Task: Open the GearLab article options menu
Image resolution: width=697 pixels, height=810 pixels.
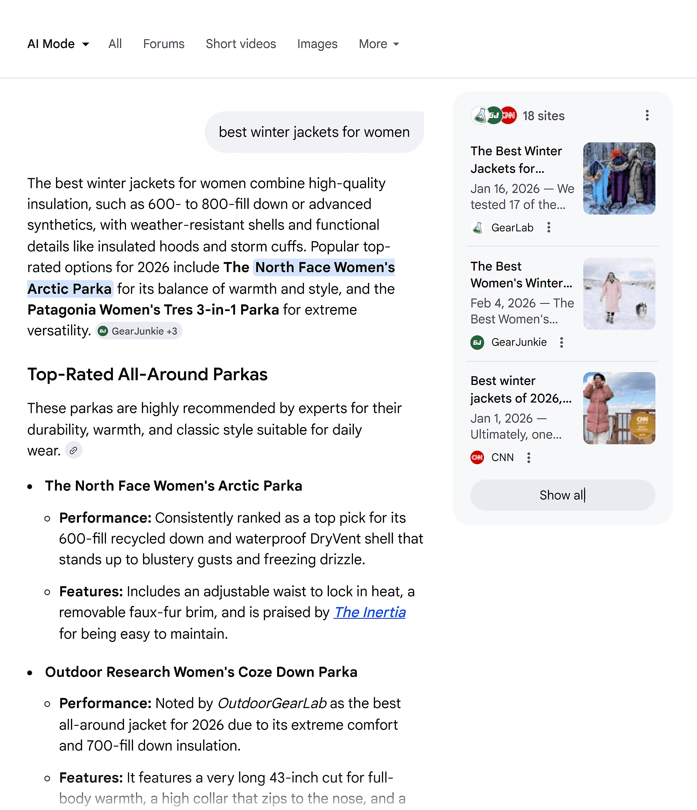Action: (548, 227)
